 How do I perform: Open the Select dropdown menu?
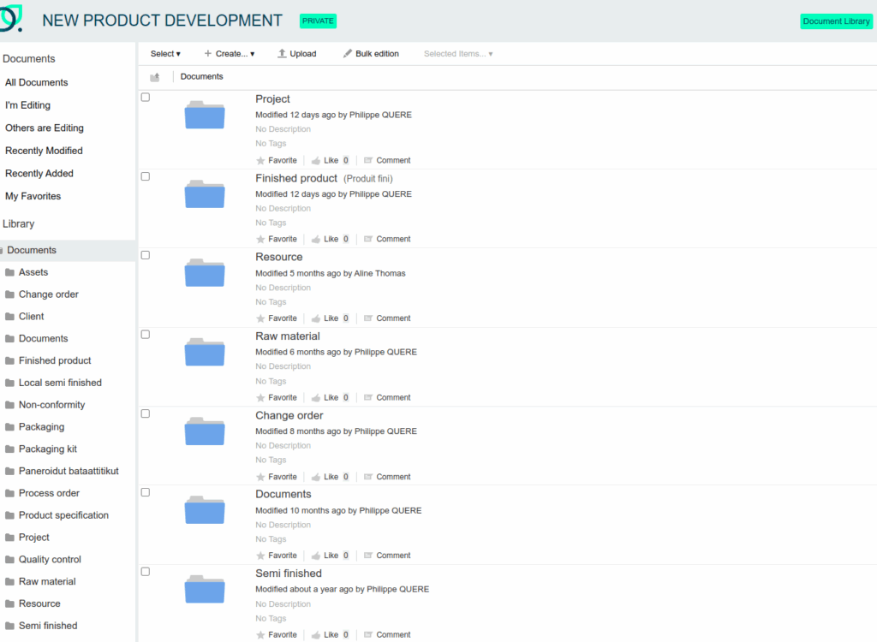(x=165, y=54)
